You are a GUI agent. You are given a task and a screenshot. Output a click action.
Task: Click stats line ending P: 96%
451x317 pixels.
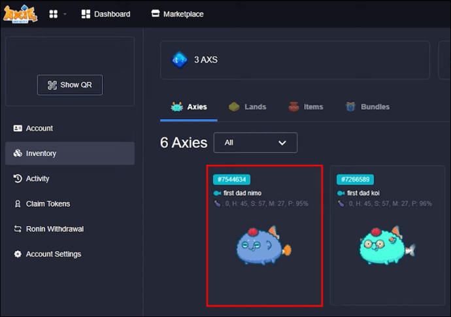pyautogui.click(x=385, y=204)
